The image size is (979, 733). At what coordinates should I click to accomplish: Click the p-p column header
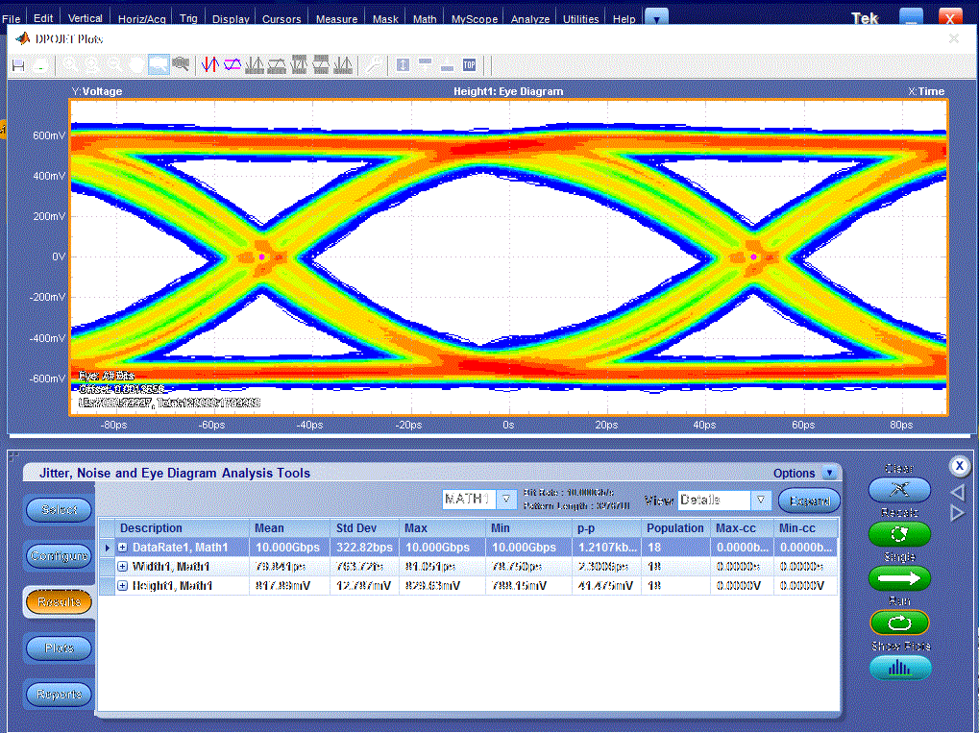coord(607,528)
